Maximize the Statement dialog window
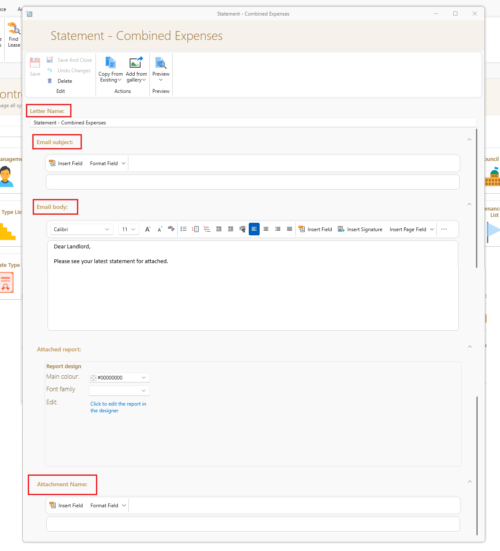Viewport: 500px width, 551px height. coord(455,13)
